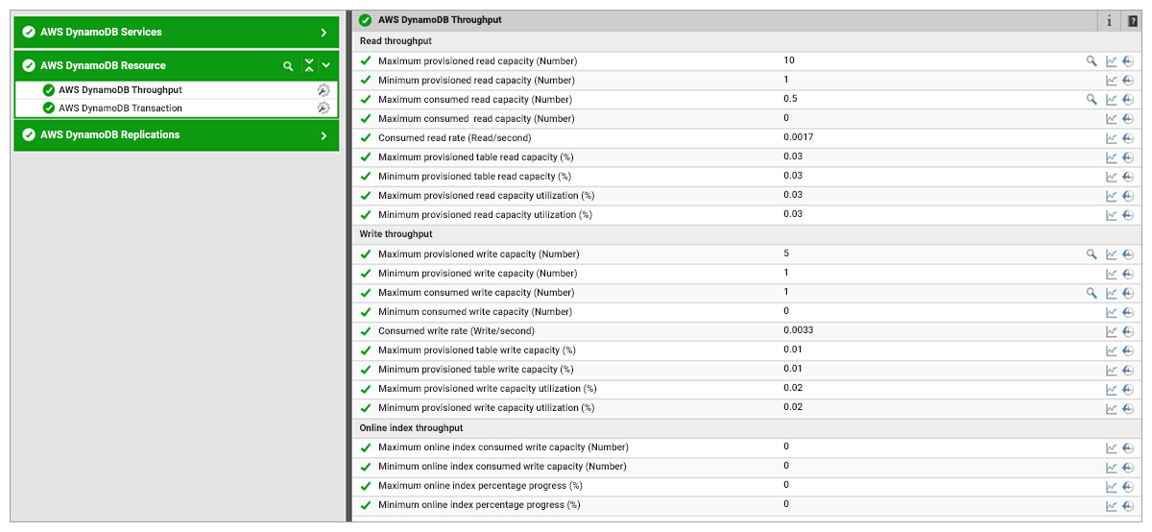The width and height of the screenshot is (1152, 532).
Task: Click history icon for Minimum provisioned write capacity
Action: [1128, 274]
